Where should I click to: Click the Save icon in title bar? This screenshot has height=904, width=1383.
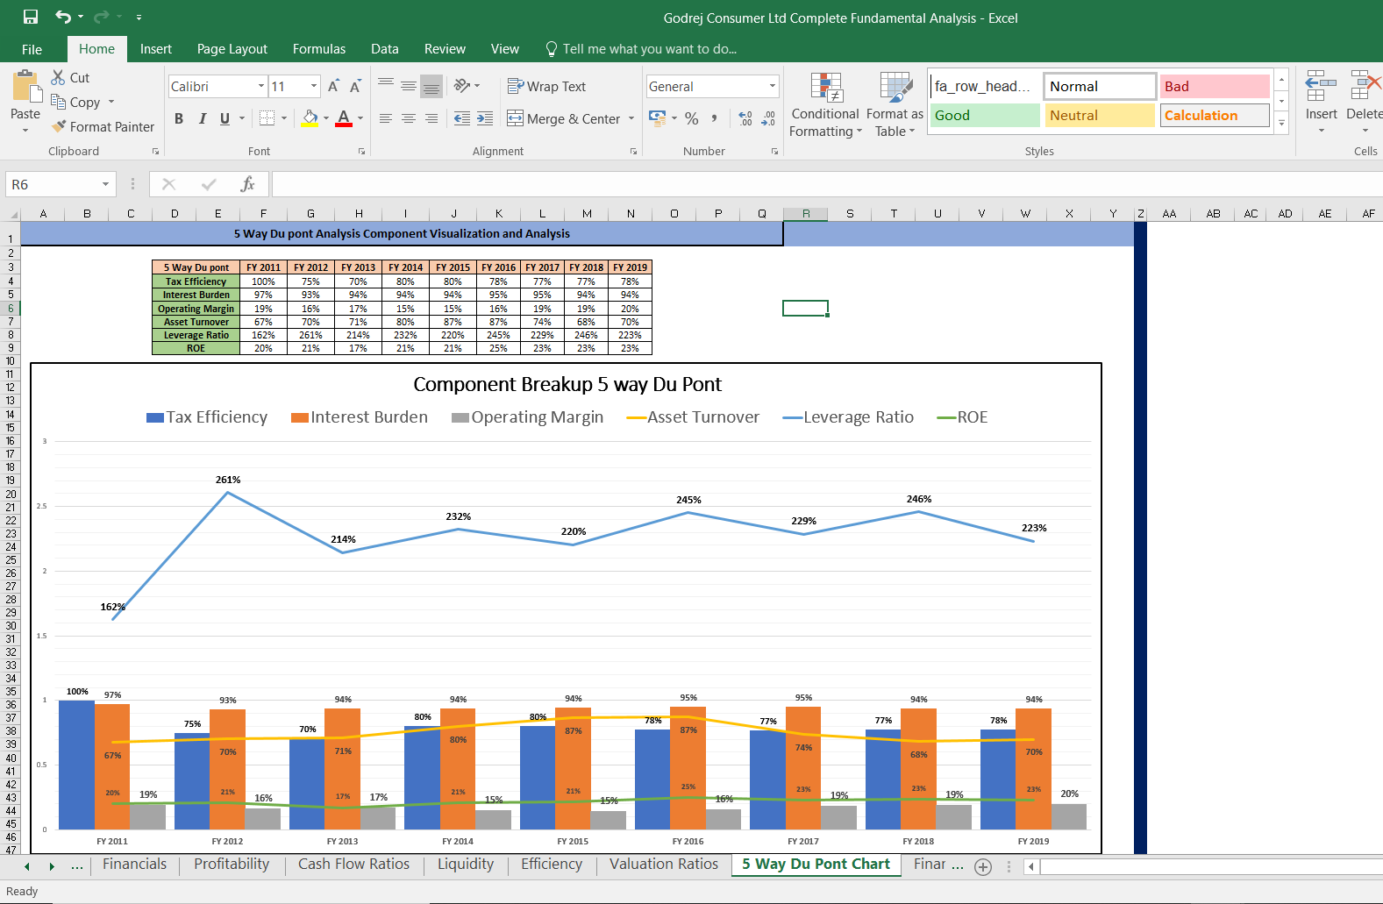(x=31, y=17)
